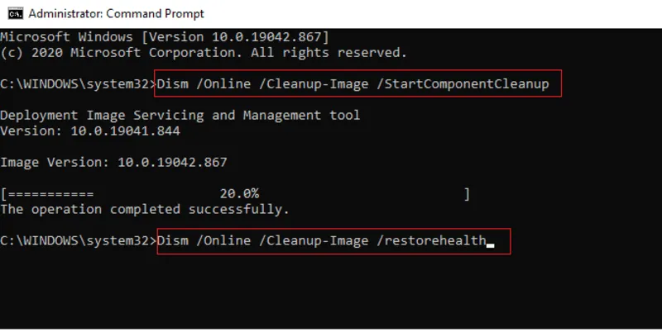Click the 'Administrator: Command Prompt' window title
The height and width of the screenshot is (332, 662).
(x=116, y=13)
